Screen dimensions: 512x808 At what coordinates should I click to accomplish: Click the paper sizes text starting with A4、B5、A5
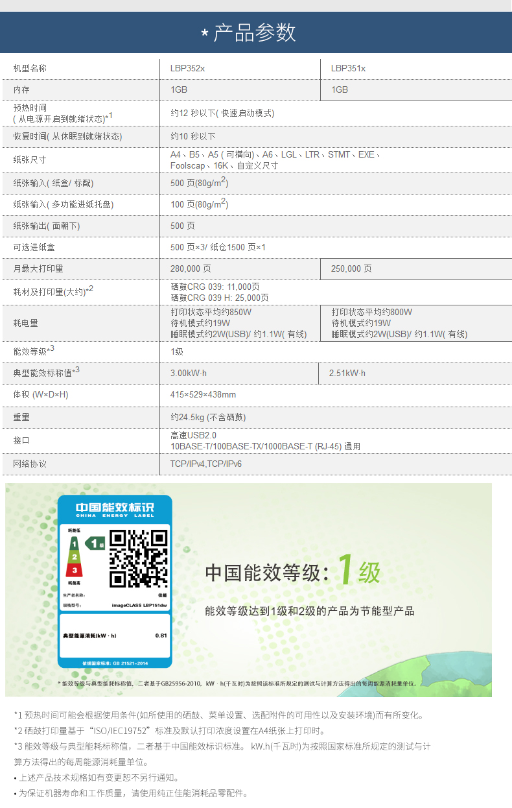275,160
